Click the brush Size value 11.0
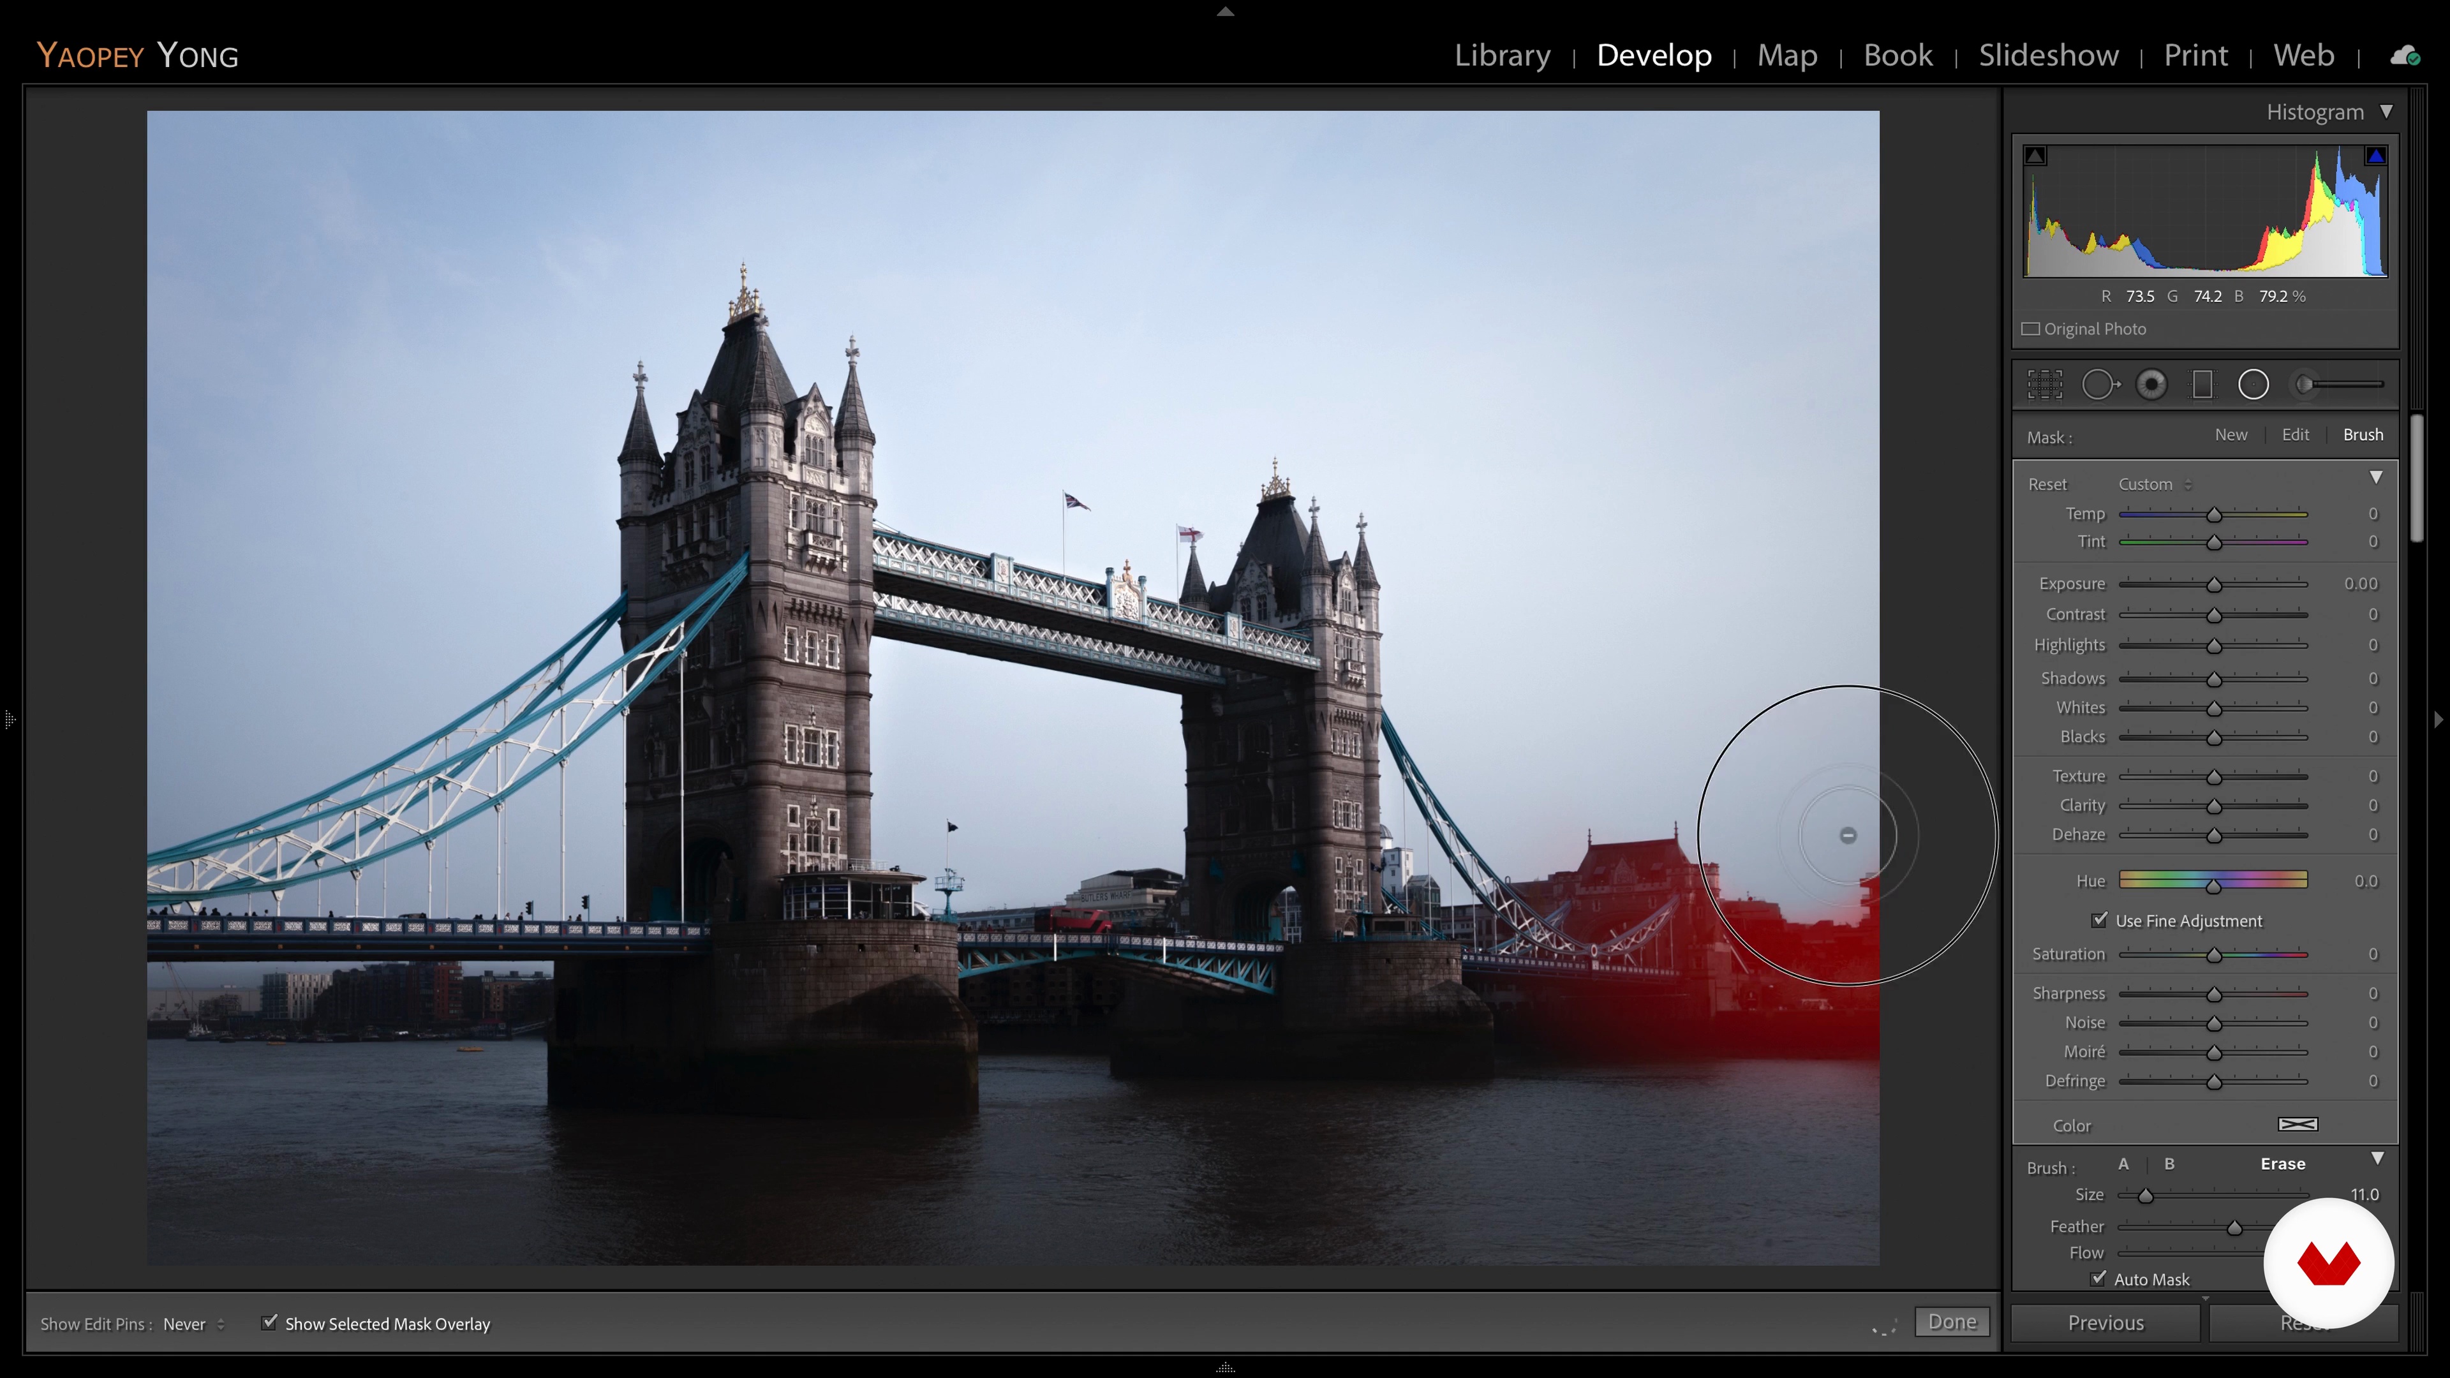This screenshot has height=1378, width=2450. coord(2365,1194)
